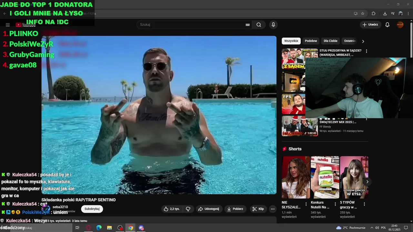
Task: Click the Pobierz download button
Action: (235, 209)
